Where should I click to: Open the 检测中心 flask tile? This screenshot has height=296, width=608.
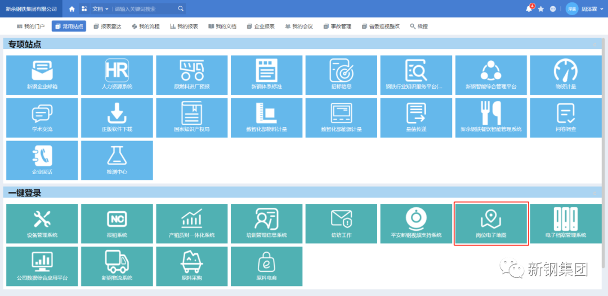pyautogui.click(x=117, y=160)
